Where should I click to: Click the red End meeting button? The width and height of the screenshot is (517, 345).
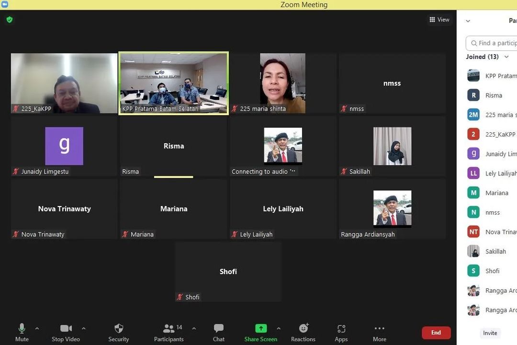pyautogui.click(x=436, y=333)
